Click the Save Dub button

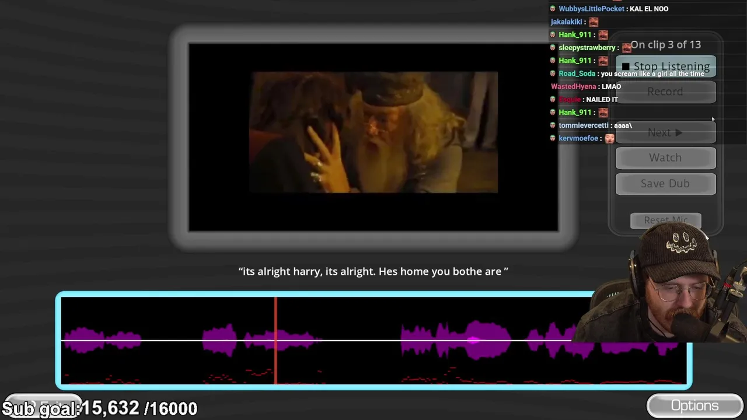(x=665, y=184)
